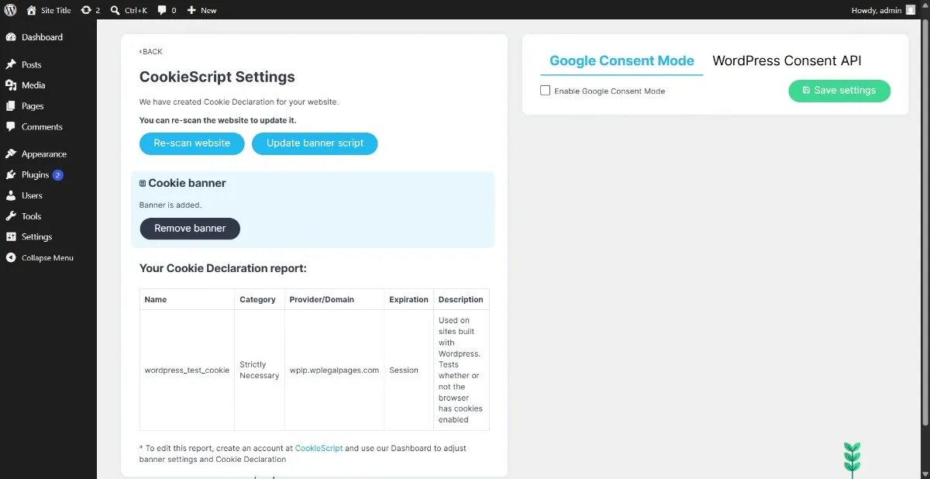Click wpip.wplegalpages.com cell
Image resolution: width=930 pixels, height=479 pixels.
[x=334, y=370]
